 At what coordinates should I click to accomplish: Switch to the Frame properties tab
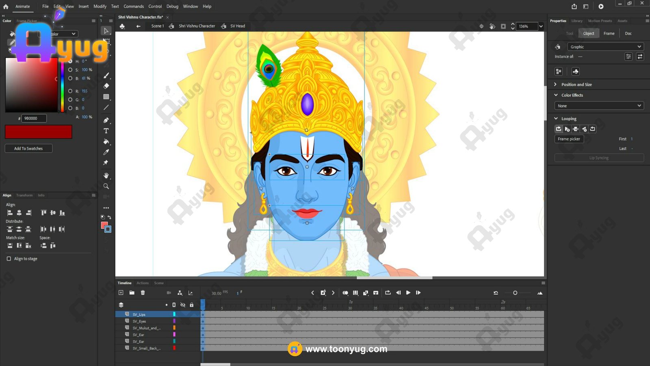click(x=609, y=33)
